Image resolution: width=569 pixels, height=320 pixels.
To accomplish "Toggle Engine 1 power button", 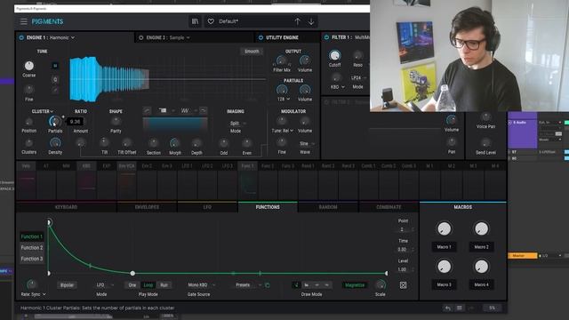I will click(x=21, y=37).
